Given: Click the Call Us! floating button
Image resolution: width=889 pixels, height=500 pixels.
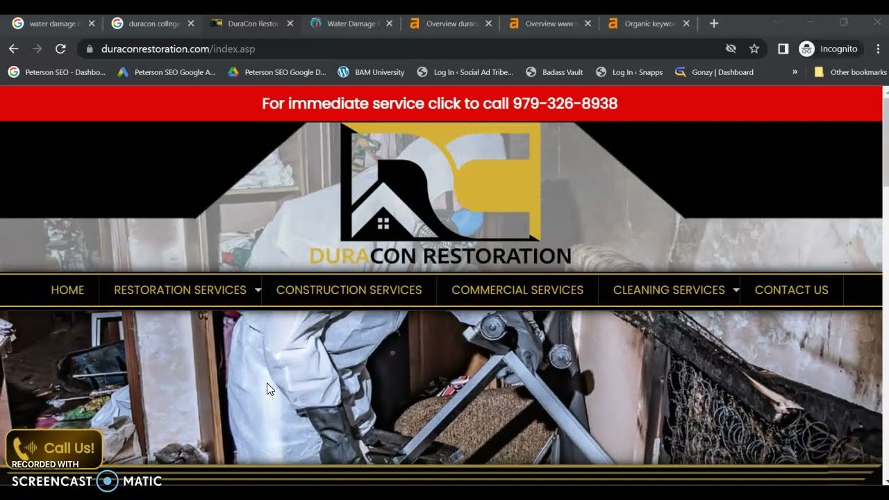Looking at the screenshot, I should click(x=54, y=448).
